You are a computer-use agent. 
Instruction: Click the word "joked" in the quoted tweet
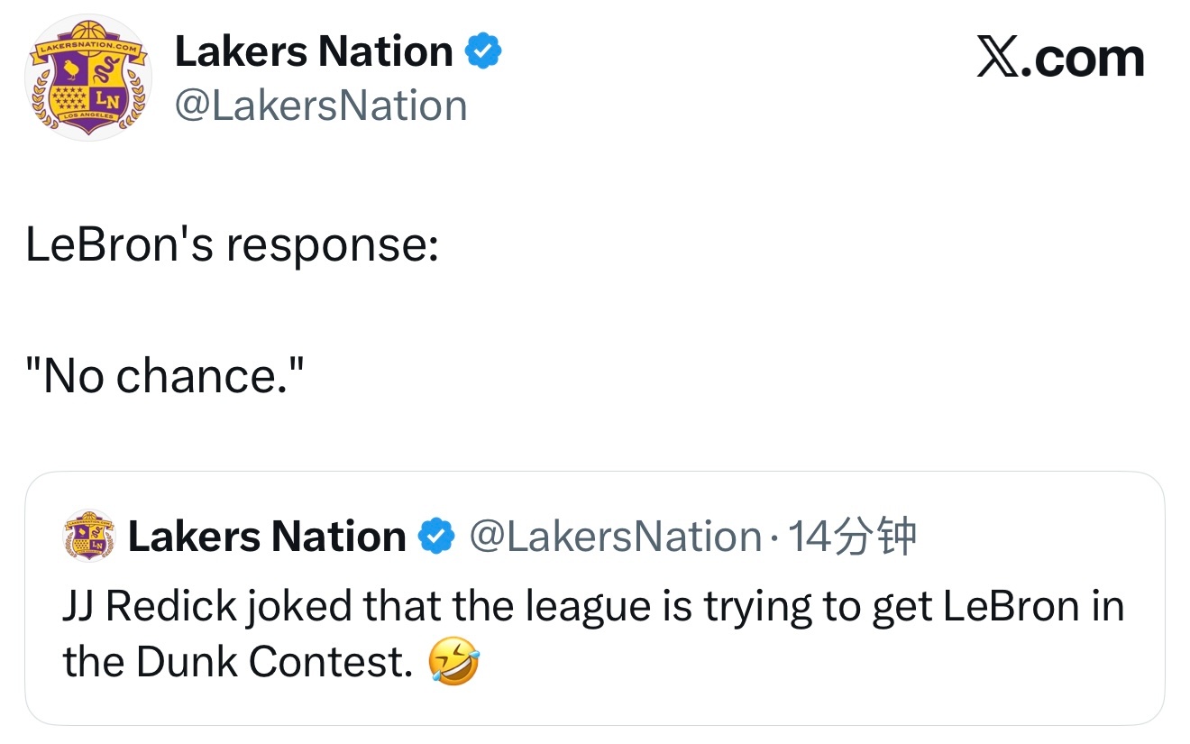(x=297, y=606)
